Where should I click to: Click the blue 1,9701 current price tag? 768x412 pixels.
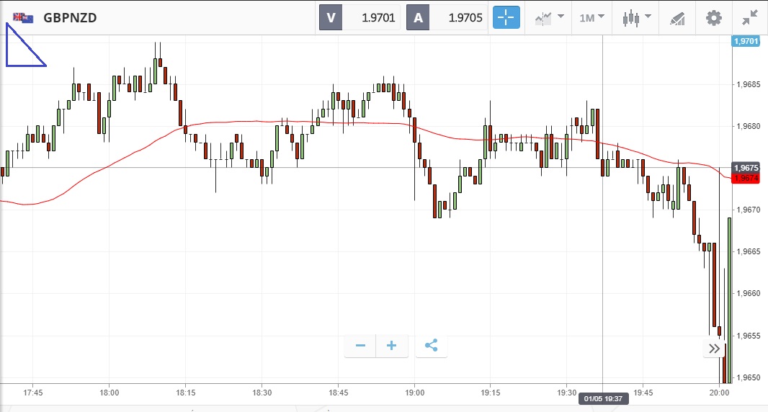tap(746, 41)
